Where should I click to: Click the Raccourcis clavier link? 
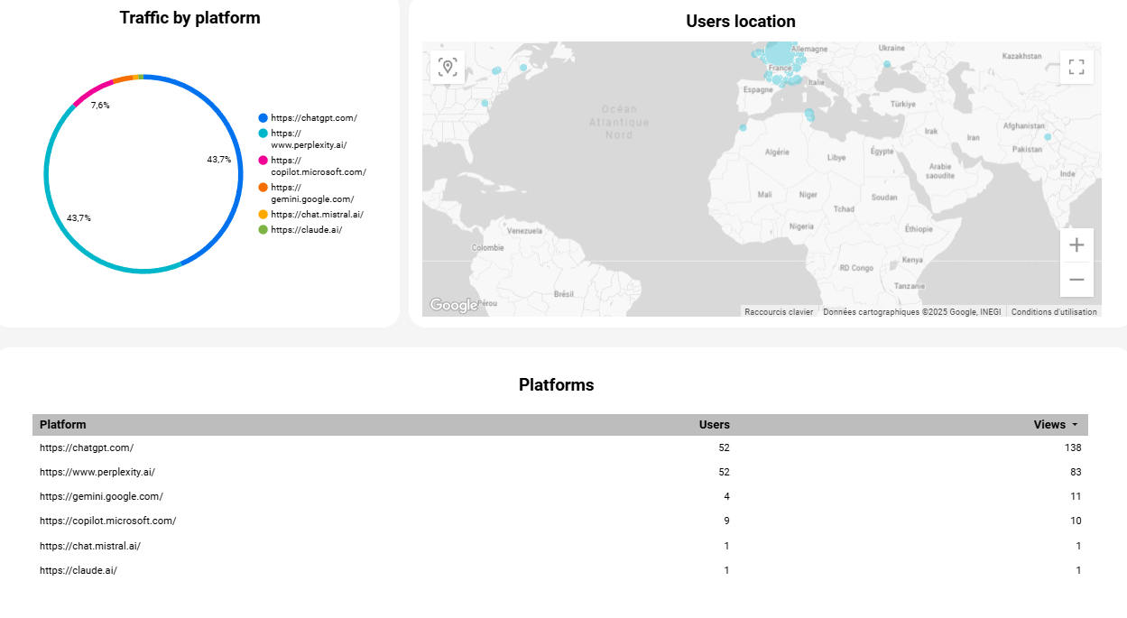(778, 311)
